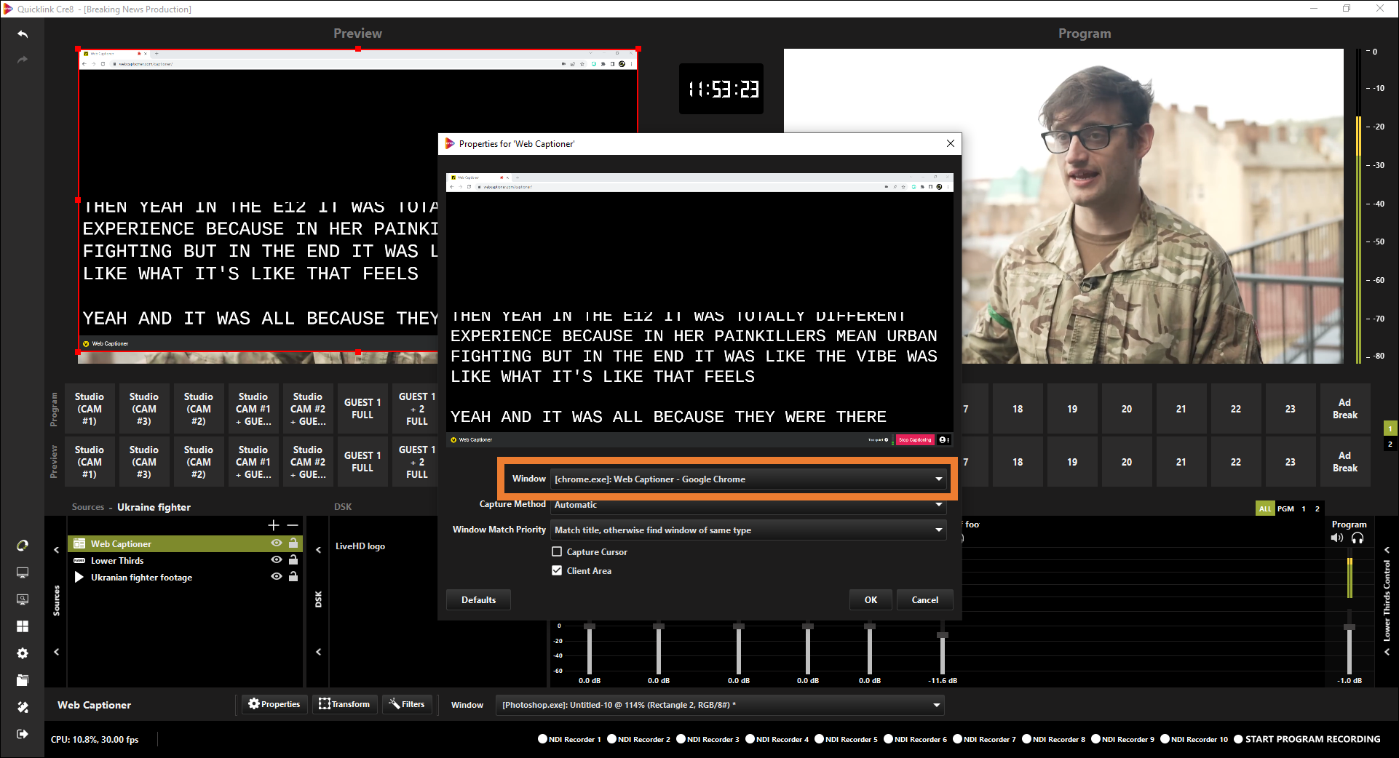Viewport: 1399px width, 758px height.
Task: Select the Ad Break scene in Program row
Action: point(1344,409)
